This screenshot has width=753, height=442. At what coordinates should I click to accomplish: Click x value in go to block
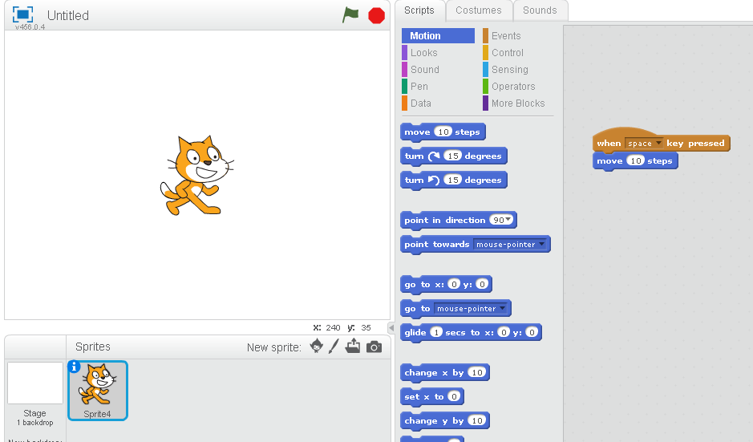pos(454,284)
